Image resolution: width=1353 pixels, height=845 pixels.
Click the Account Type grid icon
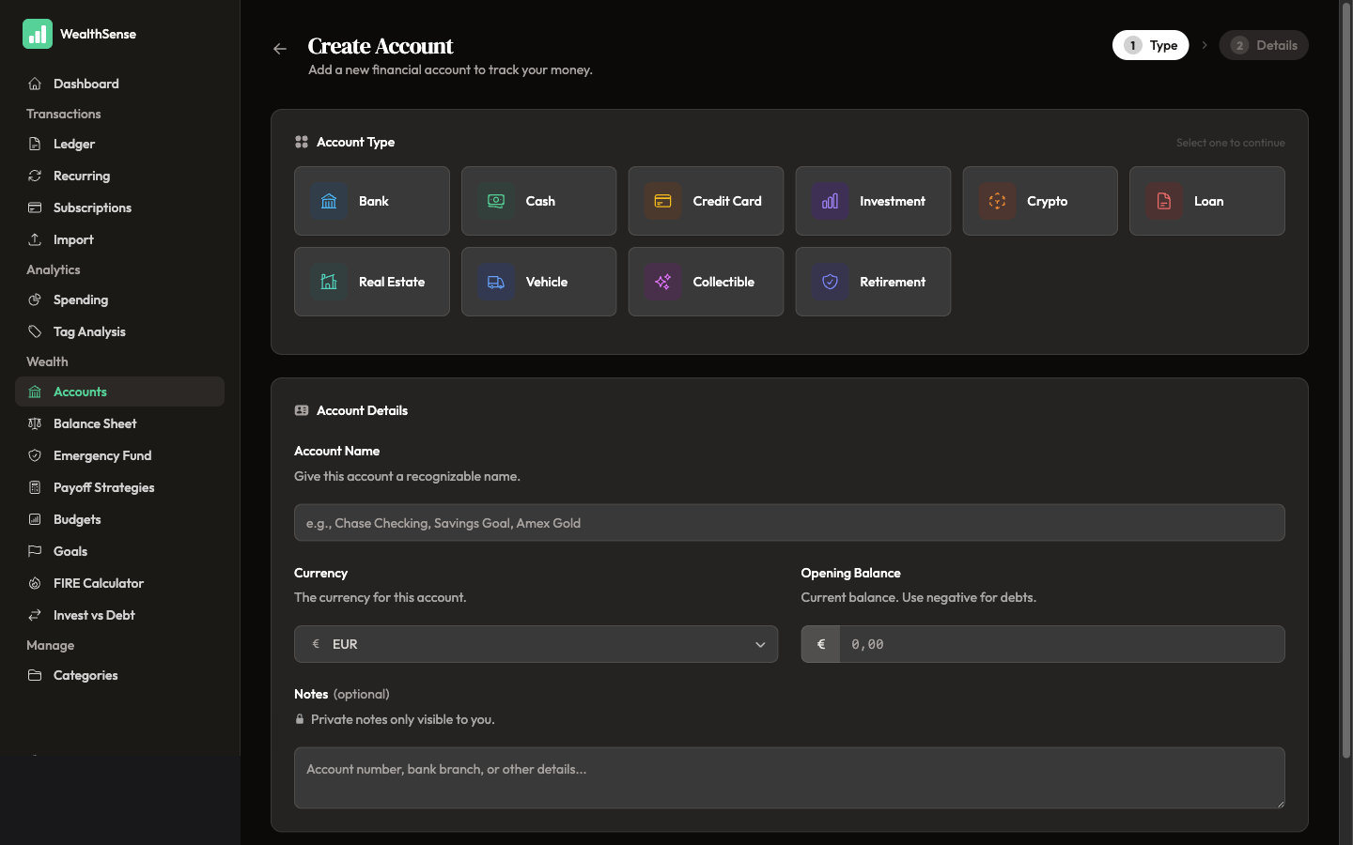[x=302, y=142]
